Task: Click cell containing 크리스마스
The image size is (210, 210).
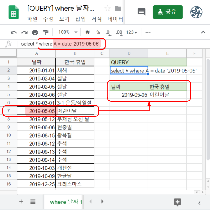Action: [x=75, y=184]
